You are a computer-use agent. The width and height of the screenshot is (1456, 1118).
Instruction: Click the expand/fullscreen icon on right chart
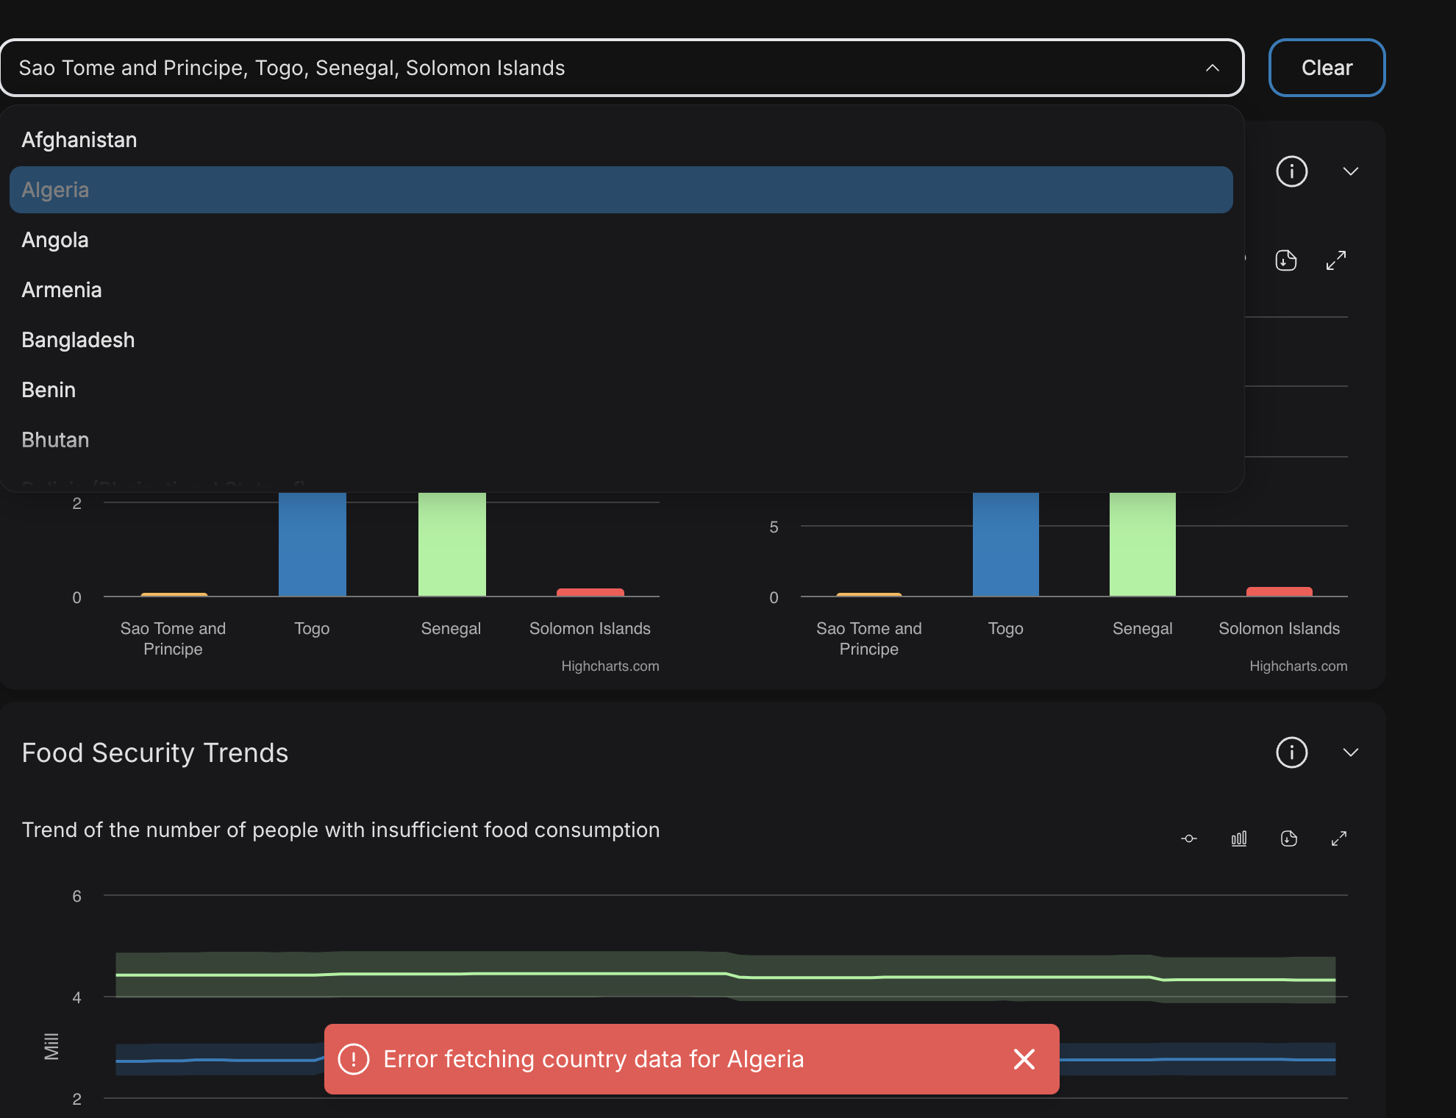pyautogui.click(x=1338, y=260)
